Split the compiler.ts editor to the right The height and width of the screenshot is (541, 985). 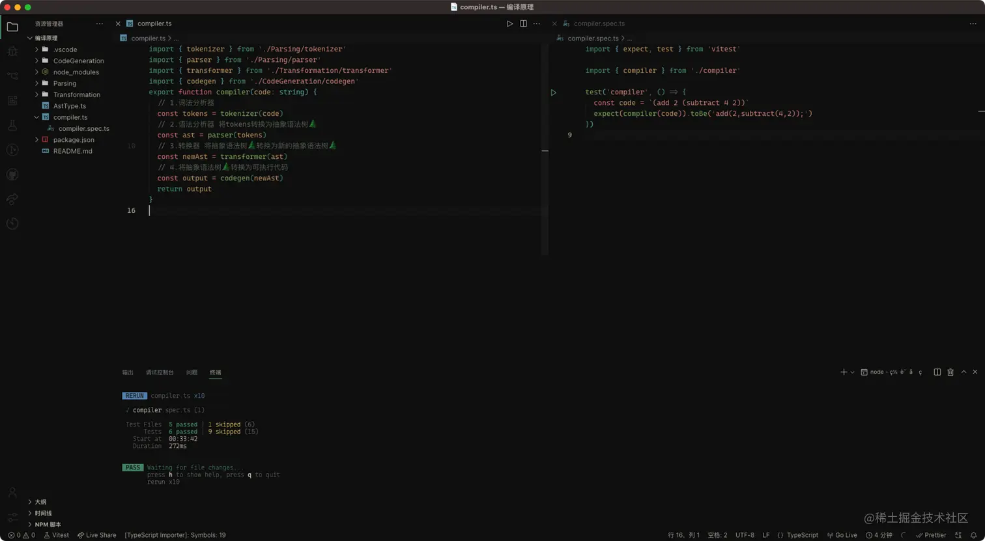point(523,23)
